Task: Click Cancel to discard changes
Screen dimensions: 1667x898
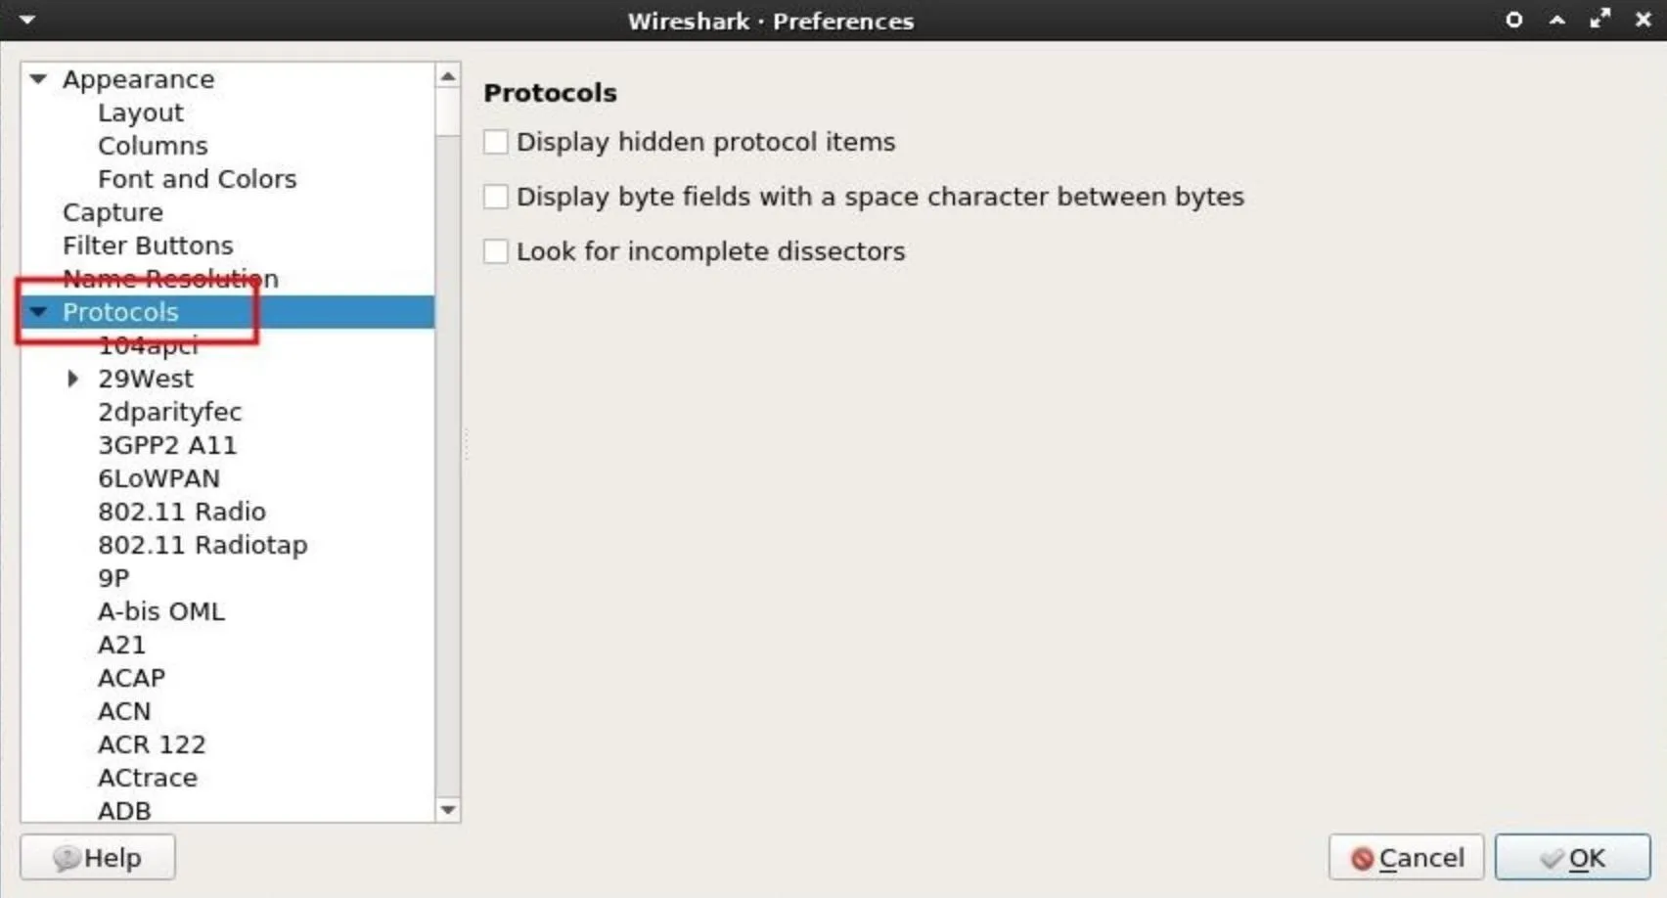Action: [1406, 858]
